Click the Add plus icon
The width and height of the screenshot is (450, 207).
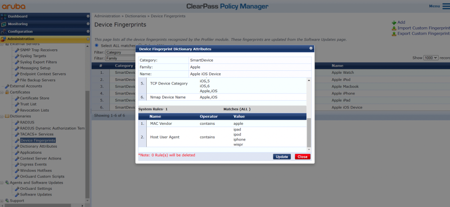[394, 22]
